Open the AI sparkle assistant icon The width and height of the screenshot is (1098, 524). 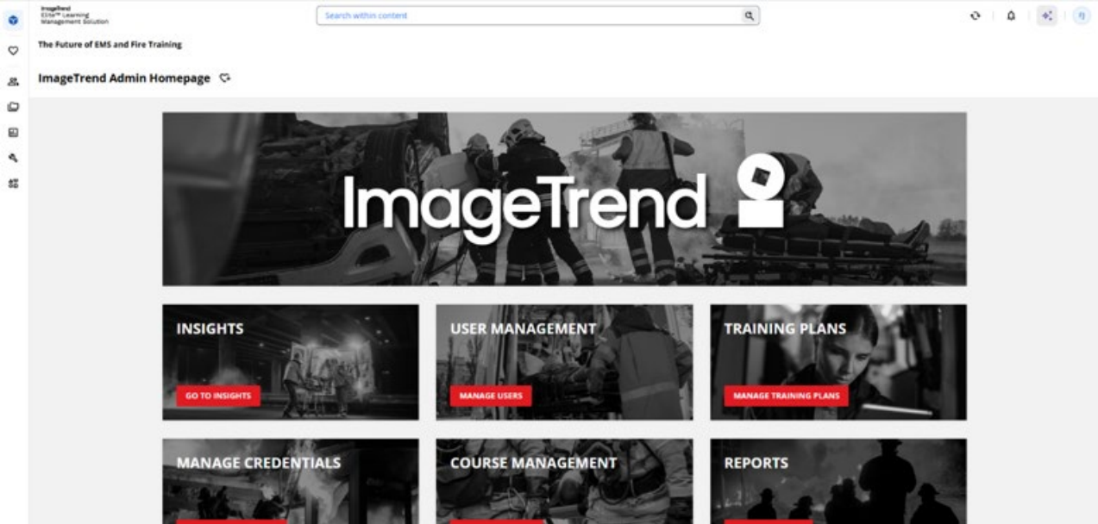point(1046,16)
